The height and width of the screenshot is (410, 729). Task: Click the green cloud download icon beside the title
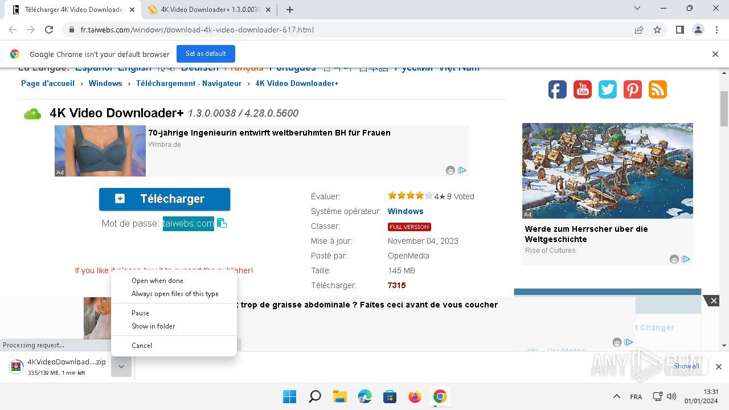[32, 114]
